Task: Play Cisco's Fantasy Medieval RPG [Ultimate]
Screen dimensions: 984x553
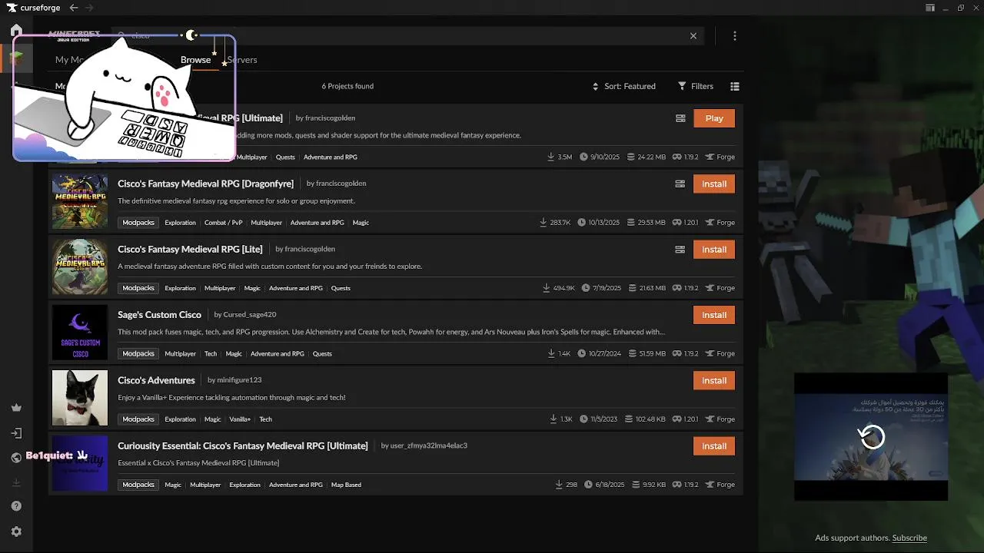Action: [714, 118]
